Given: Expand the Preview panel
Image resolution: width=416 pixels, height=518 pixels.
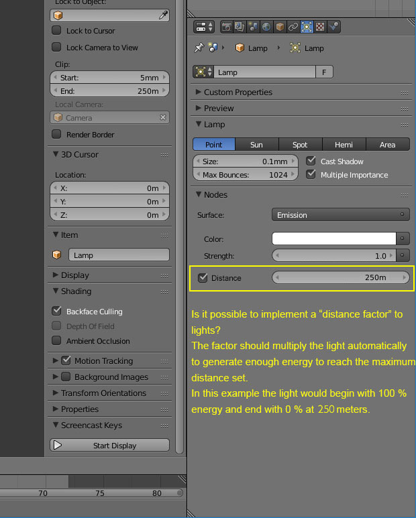Looking at the screenshot, I should (x=199, y=108).
